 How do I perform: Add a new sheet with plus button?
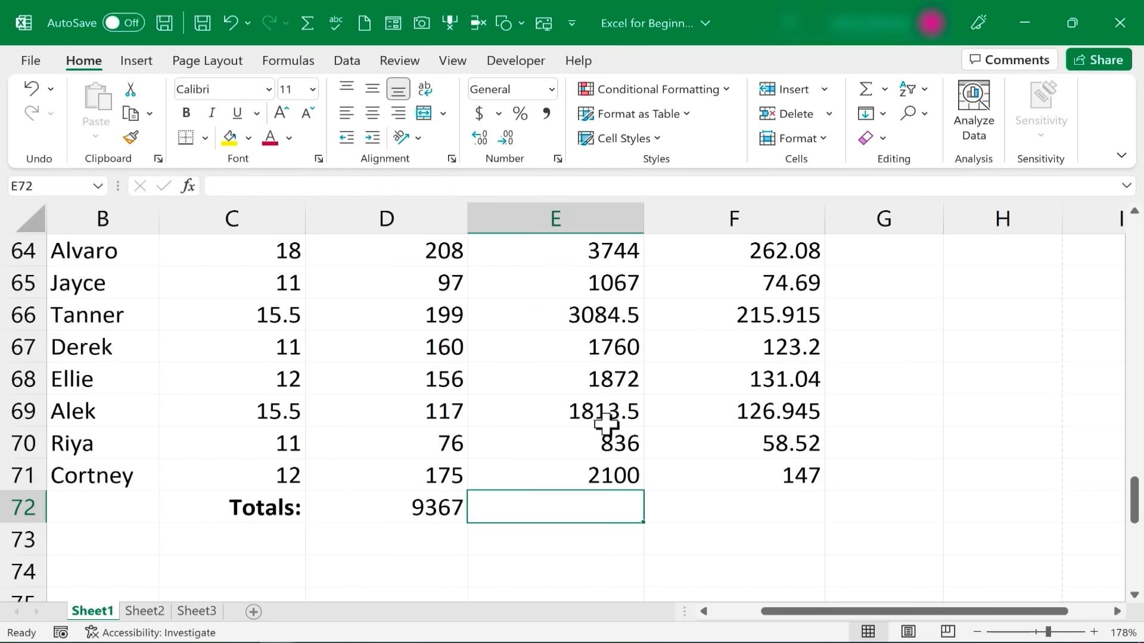pyautogui.click(x=253, y=611)
